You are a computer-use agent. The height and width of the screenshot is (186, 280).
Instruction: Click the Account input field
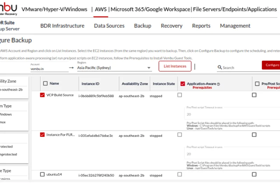[x=49, y=69]
